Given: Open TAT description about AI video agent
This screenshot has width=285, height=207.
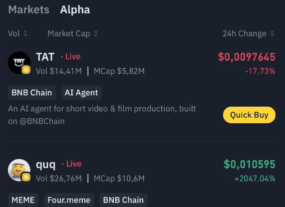Looking at the screenshot, I should click(102, 115).
